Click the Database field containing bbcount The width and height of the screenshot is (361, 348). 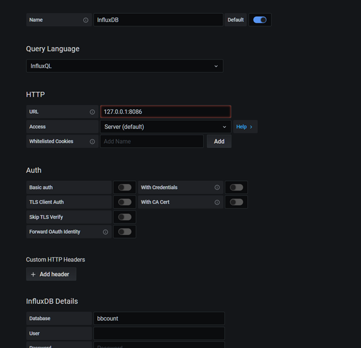[x=159, y=319]
